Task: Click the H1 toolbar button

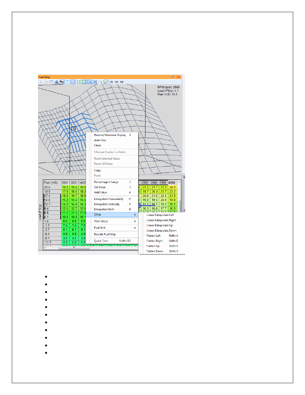Action: click(x=111, y=82)
